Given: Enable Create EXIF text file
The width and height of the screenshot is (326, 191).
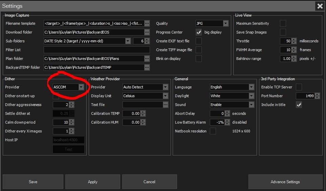Looking at the screenshot, I should tap(199, 41).
